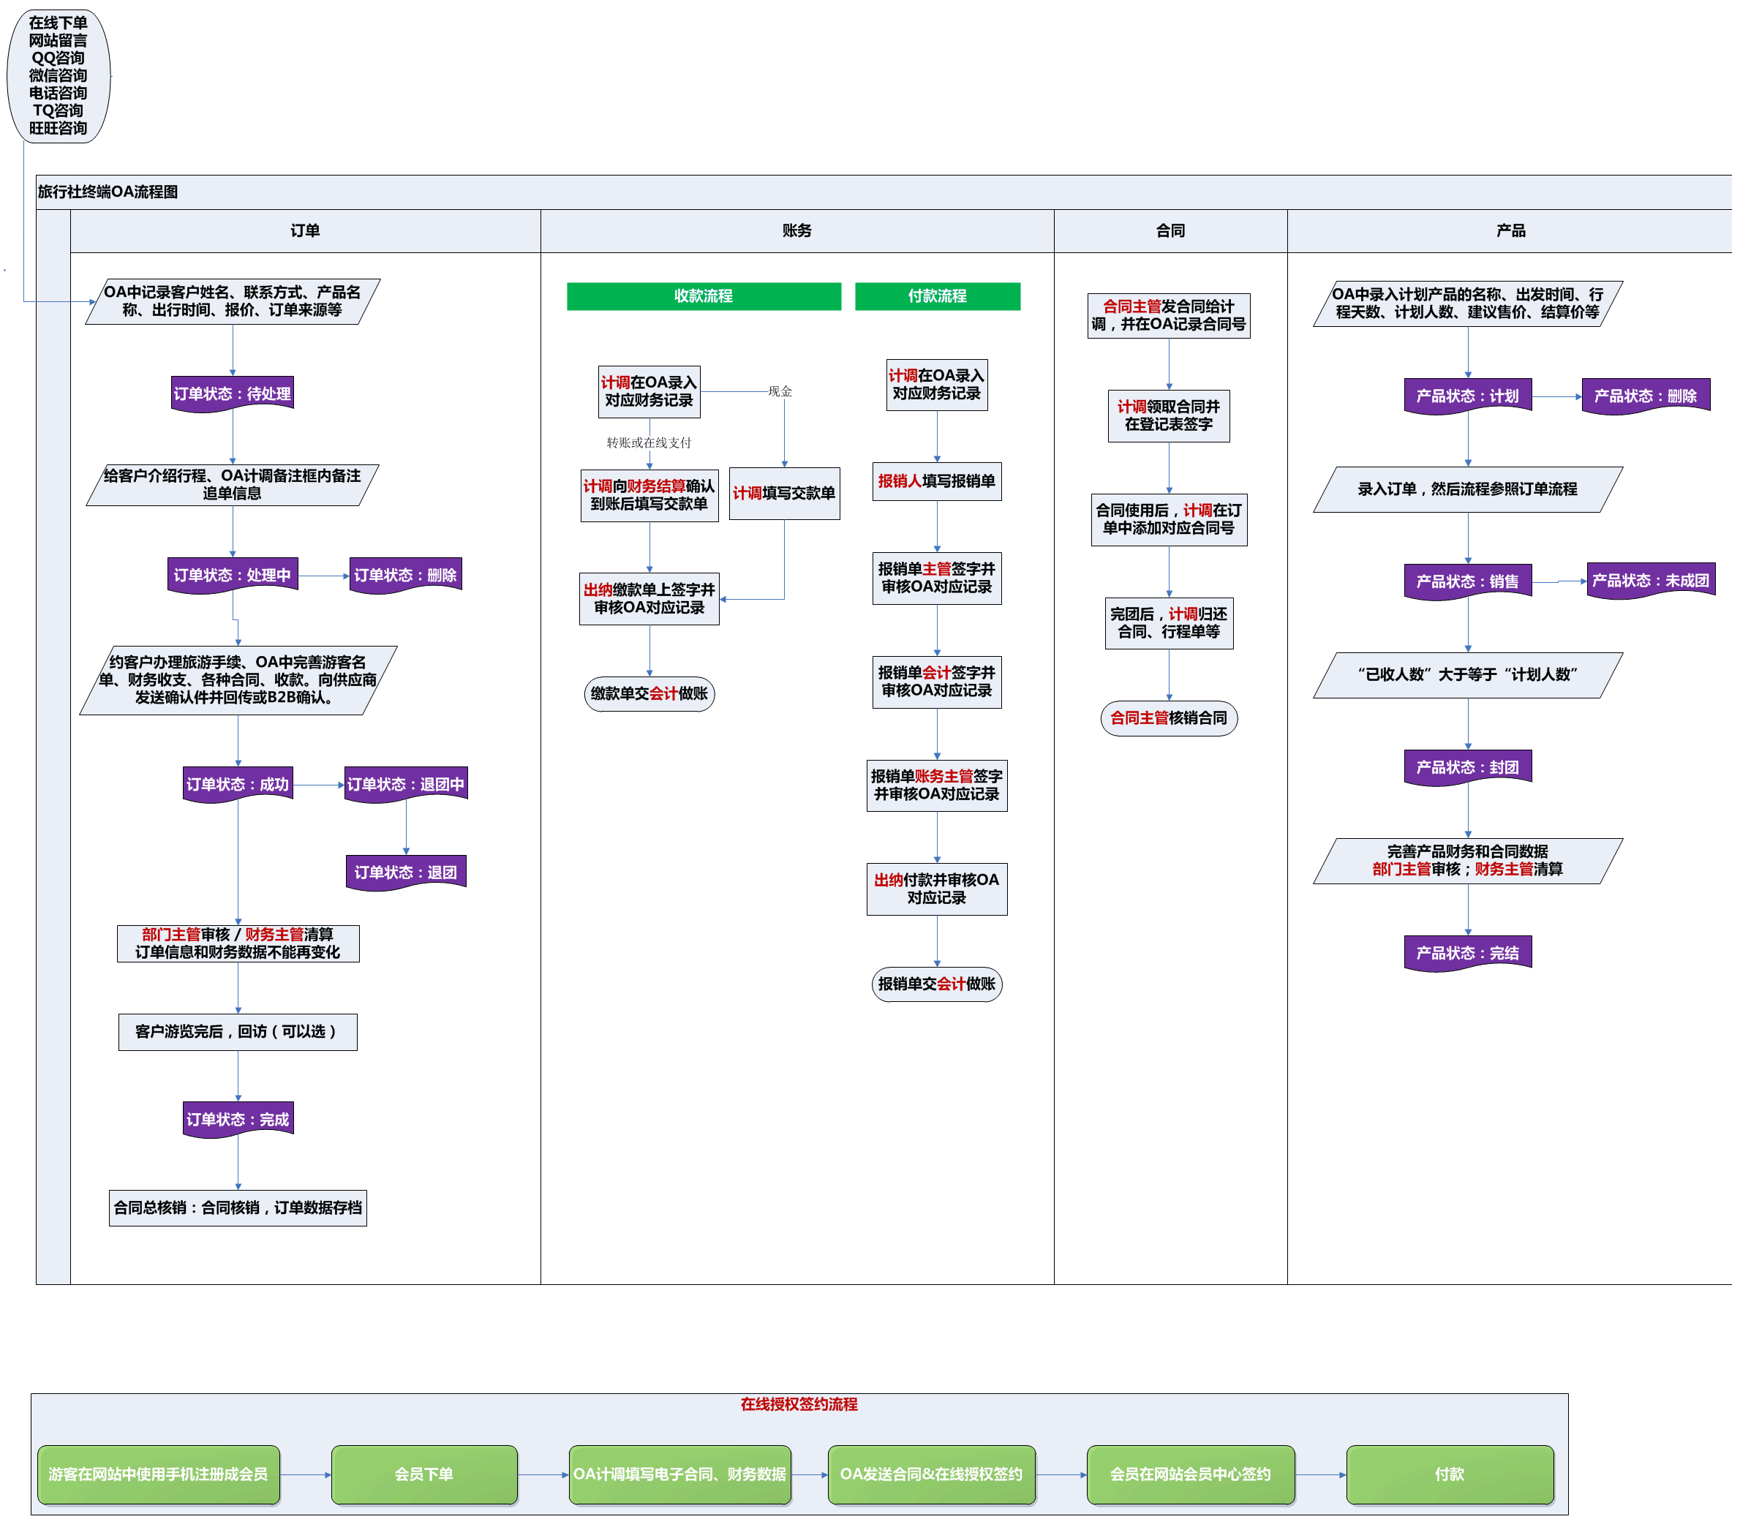Select the 缴款单交会计做账 rounded terminator
Viewport: 1740px width, 1530px height.
point(649,693)
